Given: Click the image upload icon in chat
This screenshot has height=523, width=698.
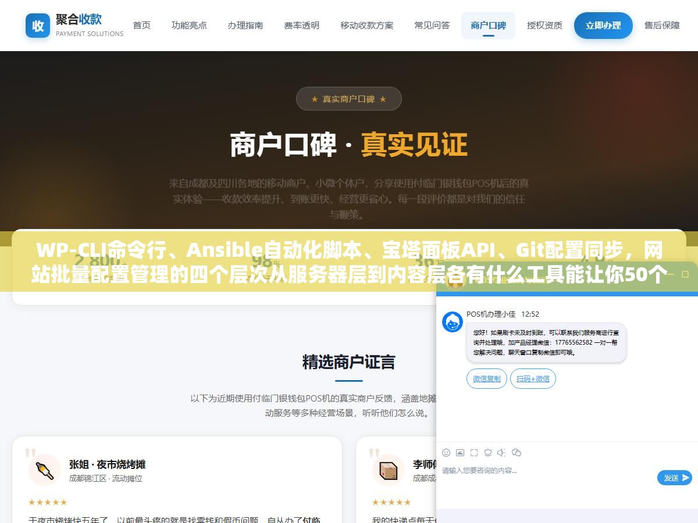Looking at the screenshot, I should [460, 453].
